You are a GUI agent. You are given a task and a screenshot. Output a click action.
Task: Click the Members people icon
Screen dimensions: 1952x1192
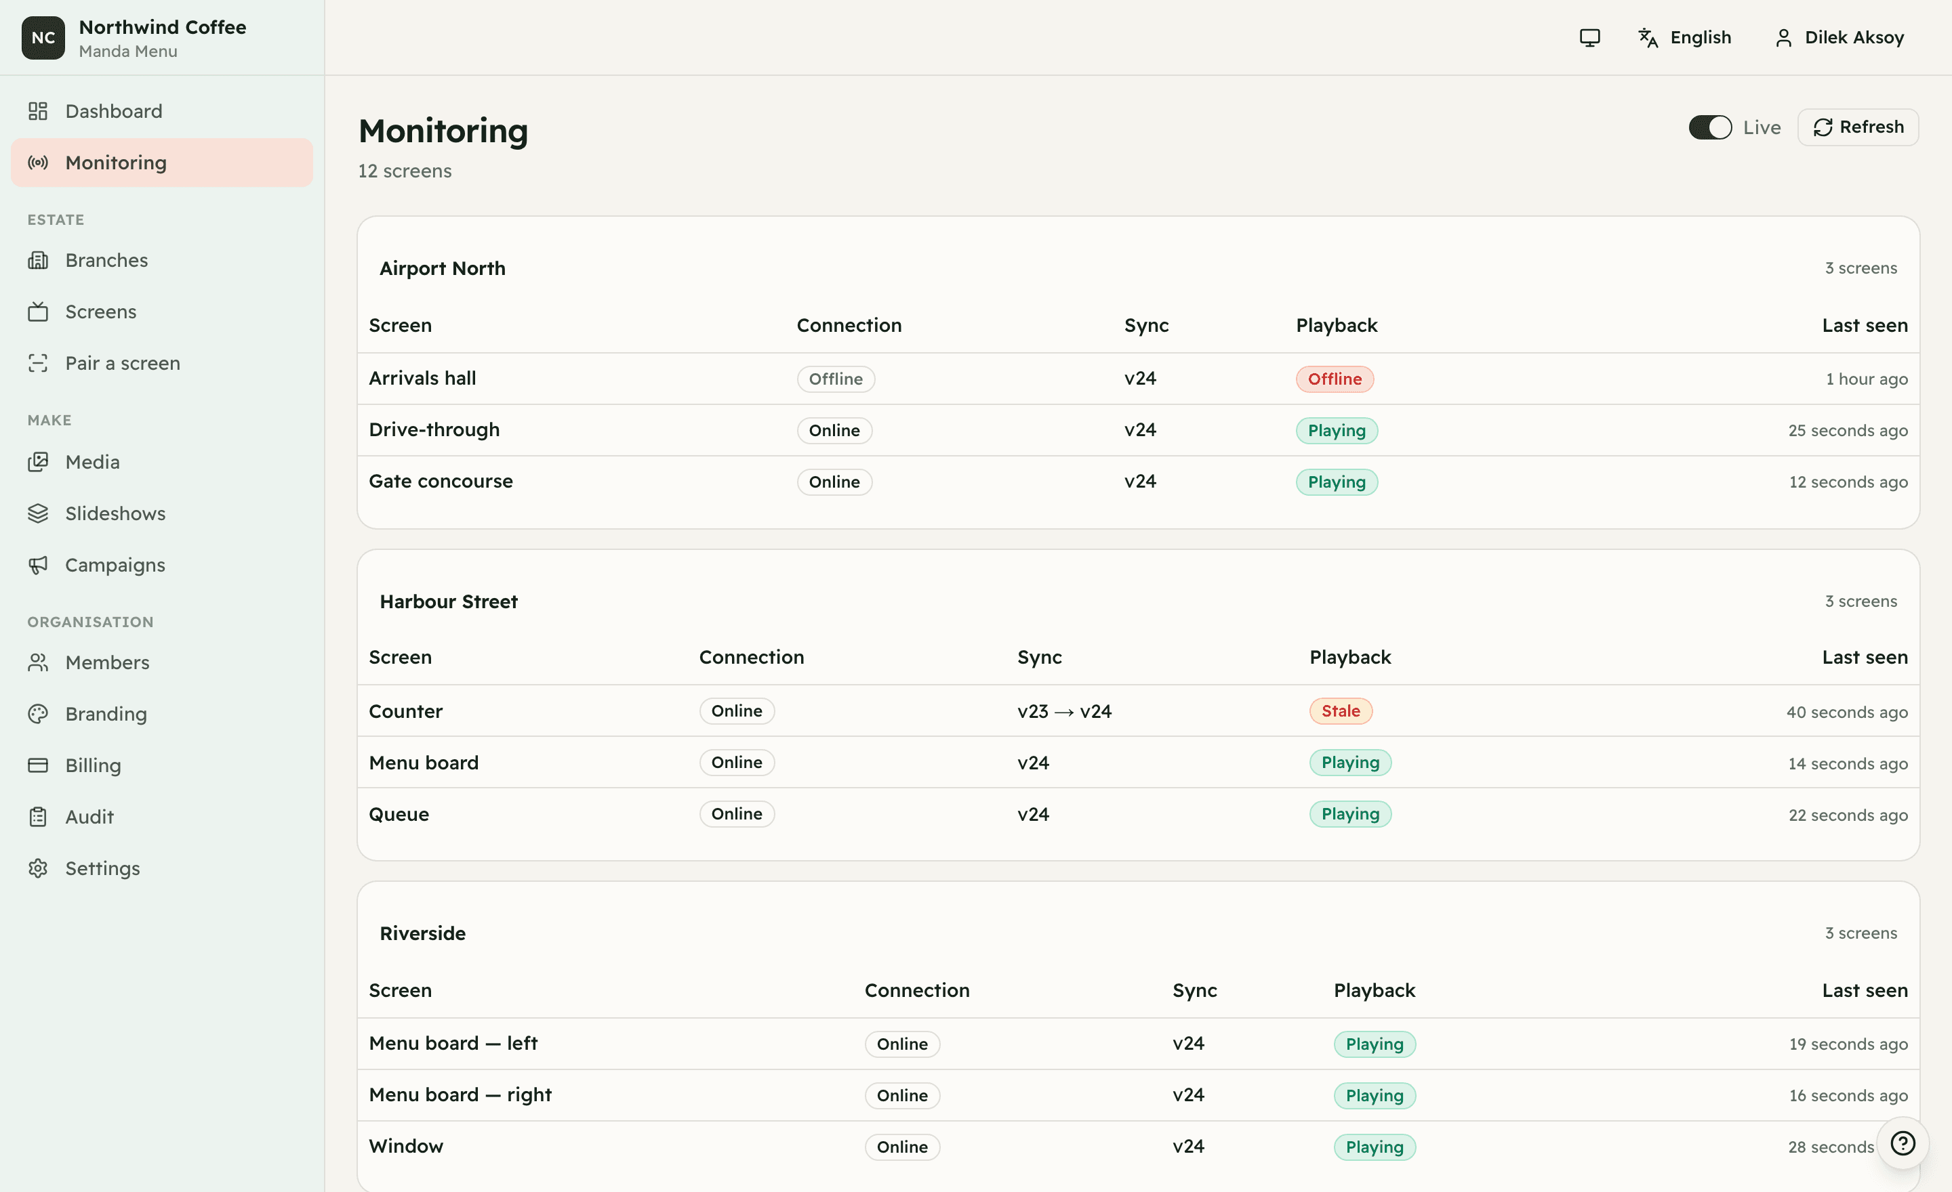38,662
